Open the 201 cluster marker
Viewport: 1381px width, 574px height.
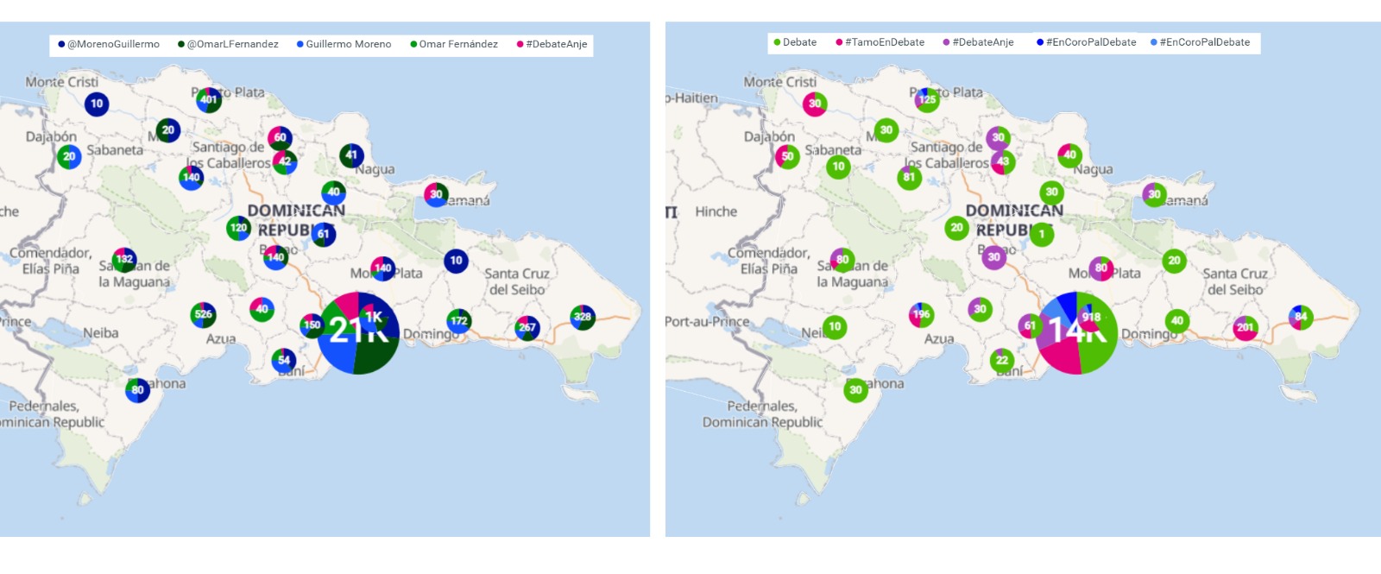[x=1245, y=327]
